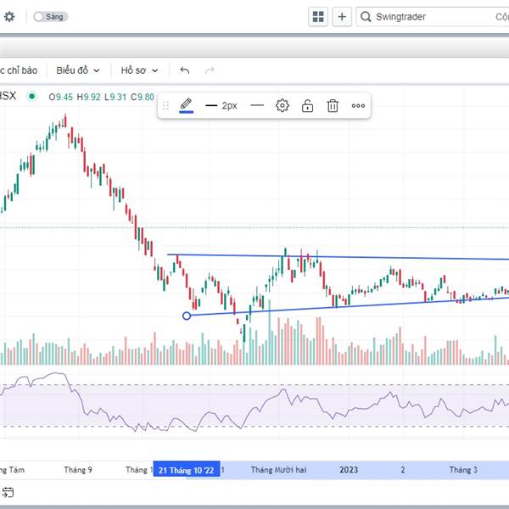
Task: Open the chỉ báo indicators menu
Action: [x=19, y=70]
